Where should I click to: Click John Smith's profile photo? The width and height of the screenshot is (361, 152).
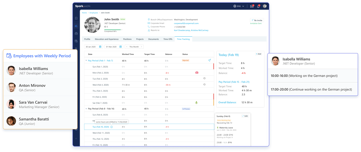click(x=92, y=25)
